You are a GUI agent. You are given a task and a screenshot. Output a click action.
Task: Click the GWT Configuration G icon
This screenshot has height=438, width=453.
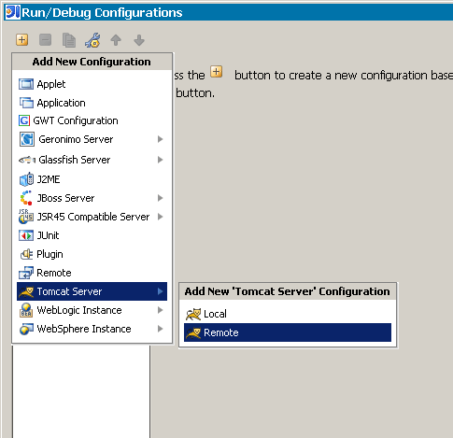click(x=24, y=120)
